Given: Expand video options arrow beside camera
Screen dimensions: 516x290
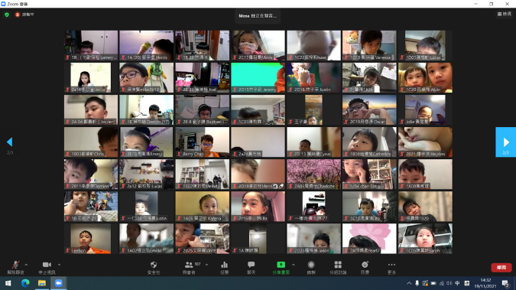Looking at the screenshot, I should (x=59, y=265).
